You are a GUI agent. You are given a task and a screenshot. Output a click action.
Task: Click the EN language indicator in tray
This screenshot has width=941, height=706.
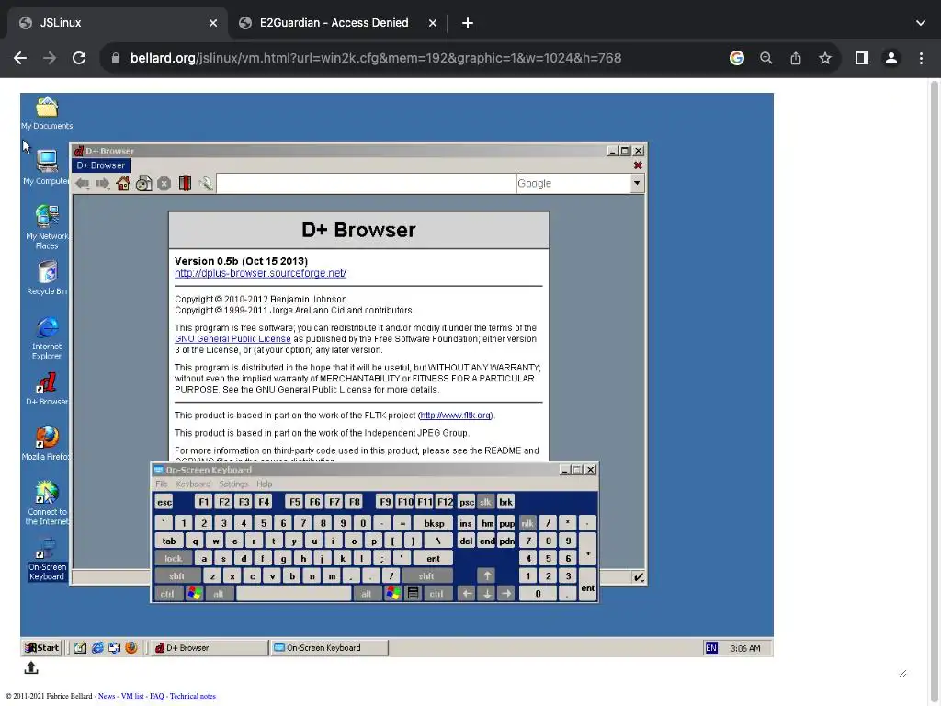tap(711, 648)
